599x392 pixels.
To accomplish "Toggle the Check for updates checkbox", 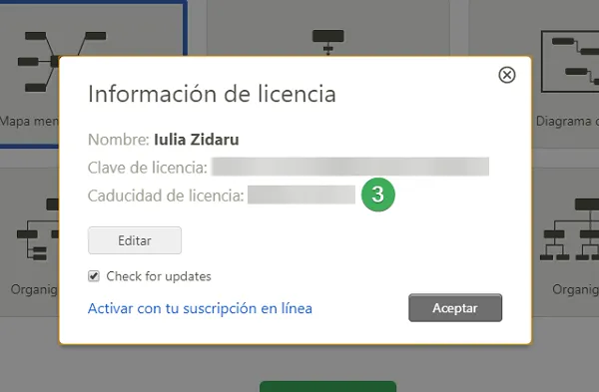I will [94, 276].
